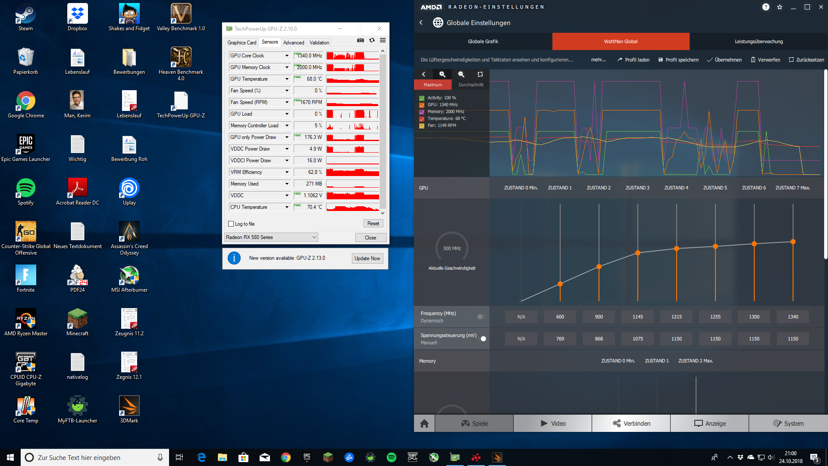Click the GPU-Z refresh icon
Image resolution: width=828 pixels, height=466 pixels.
coord(372,41)
